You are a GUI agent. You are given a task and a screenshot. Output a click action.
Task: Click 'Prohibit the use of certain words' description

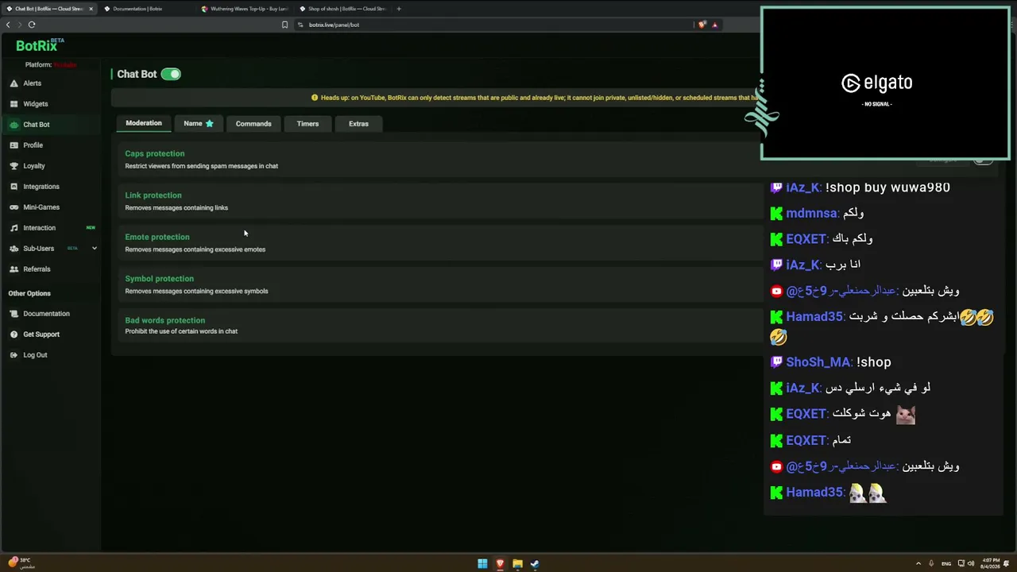(181, 331)
